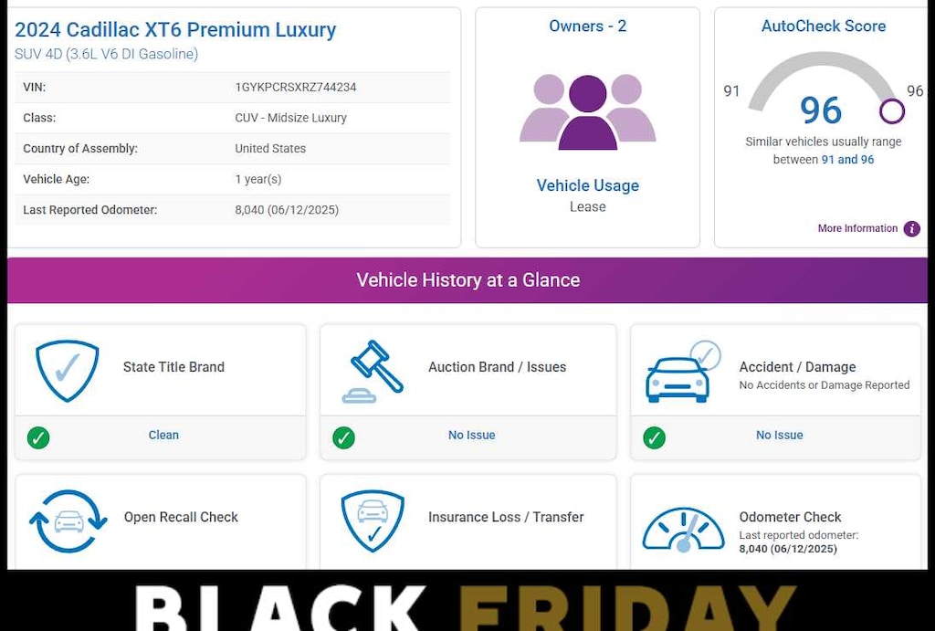Click the green checkmark under Auction Brand
The height and width of the screenshot is (631, 935).
click(343, 437)
